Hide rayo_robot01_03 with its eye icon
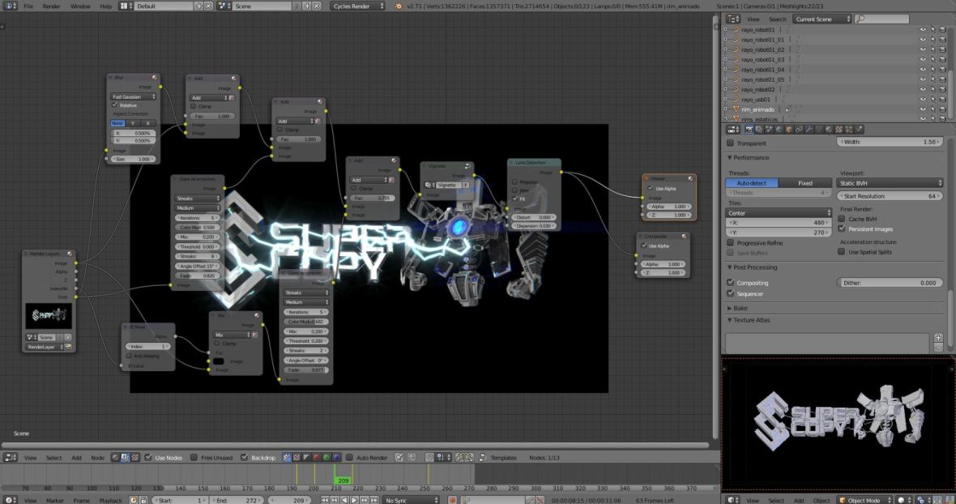 [922, 59]
